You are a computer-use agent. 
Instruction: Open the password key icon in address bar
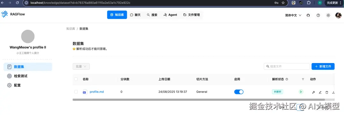tap(276, 3)
